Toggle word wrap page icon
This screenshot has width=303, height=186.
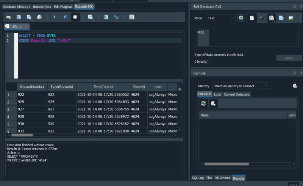[x=252, y=18]
